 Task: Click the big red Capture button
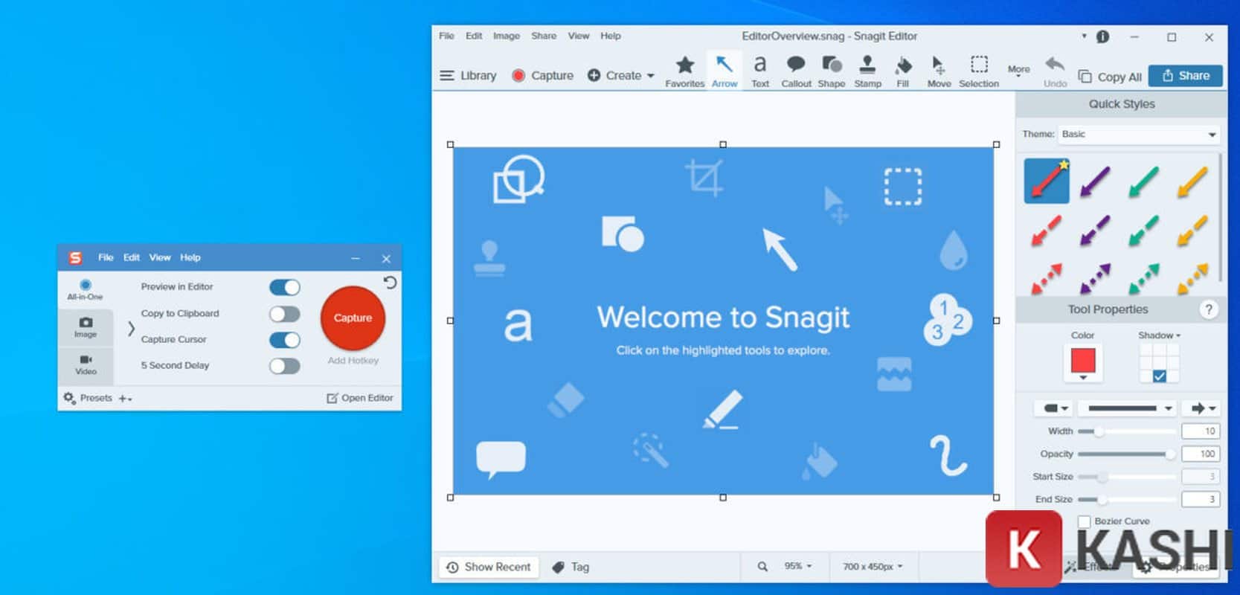(x=353, y=318)
